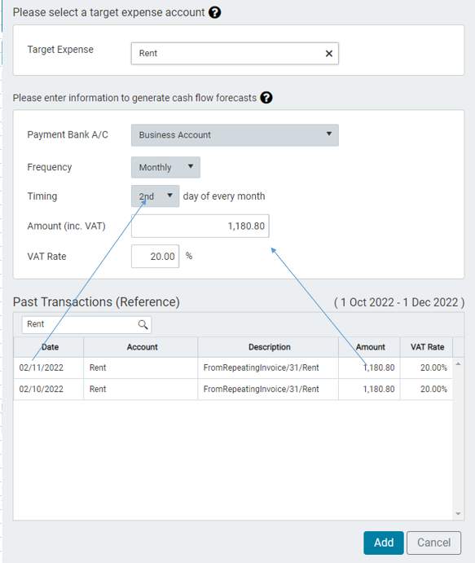This screenshot has width=475, height=563.
Task: Click VAT rate in 02/11/2022 row
Action: click(x=427, y=367)
